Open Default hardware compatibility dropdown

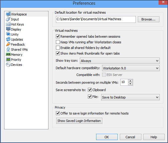point(131,68)
